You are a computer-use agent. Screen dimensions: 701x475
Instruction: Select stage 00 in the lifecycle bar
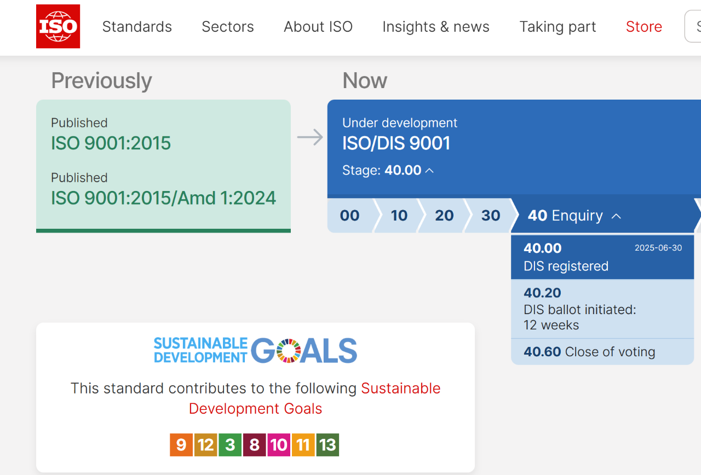[349, 216]
